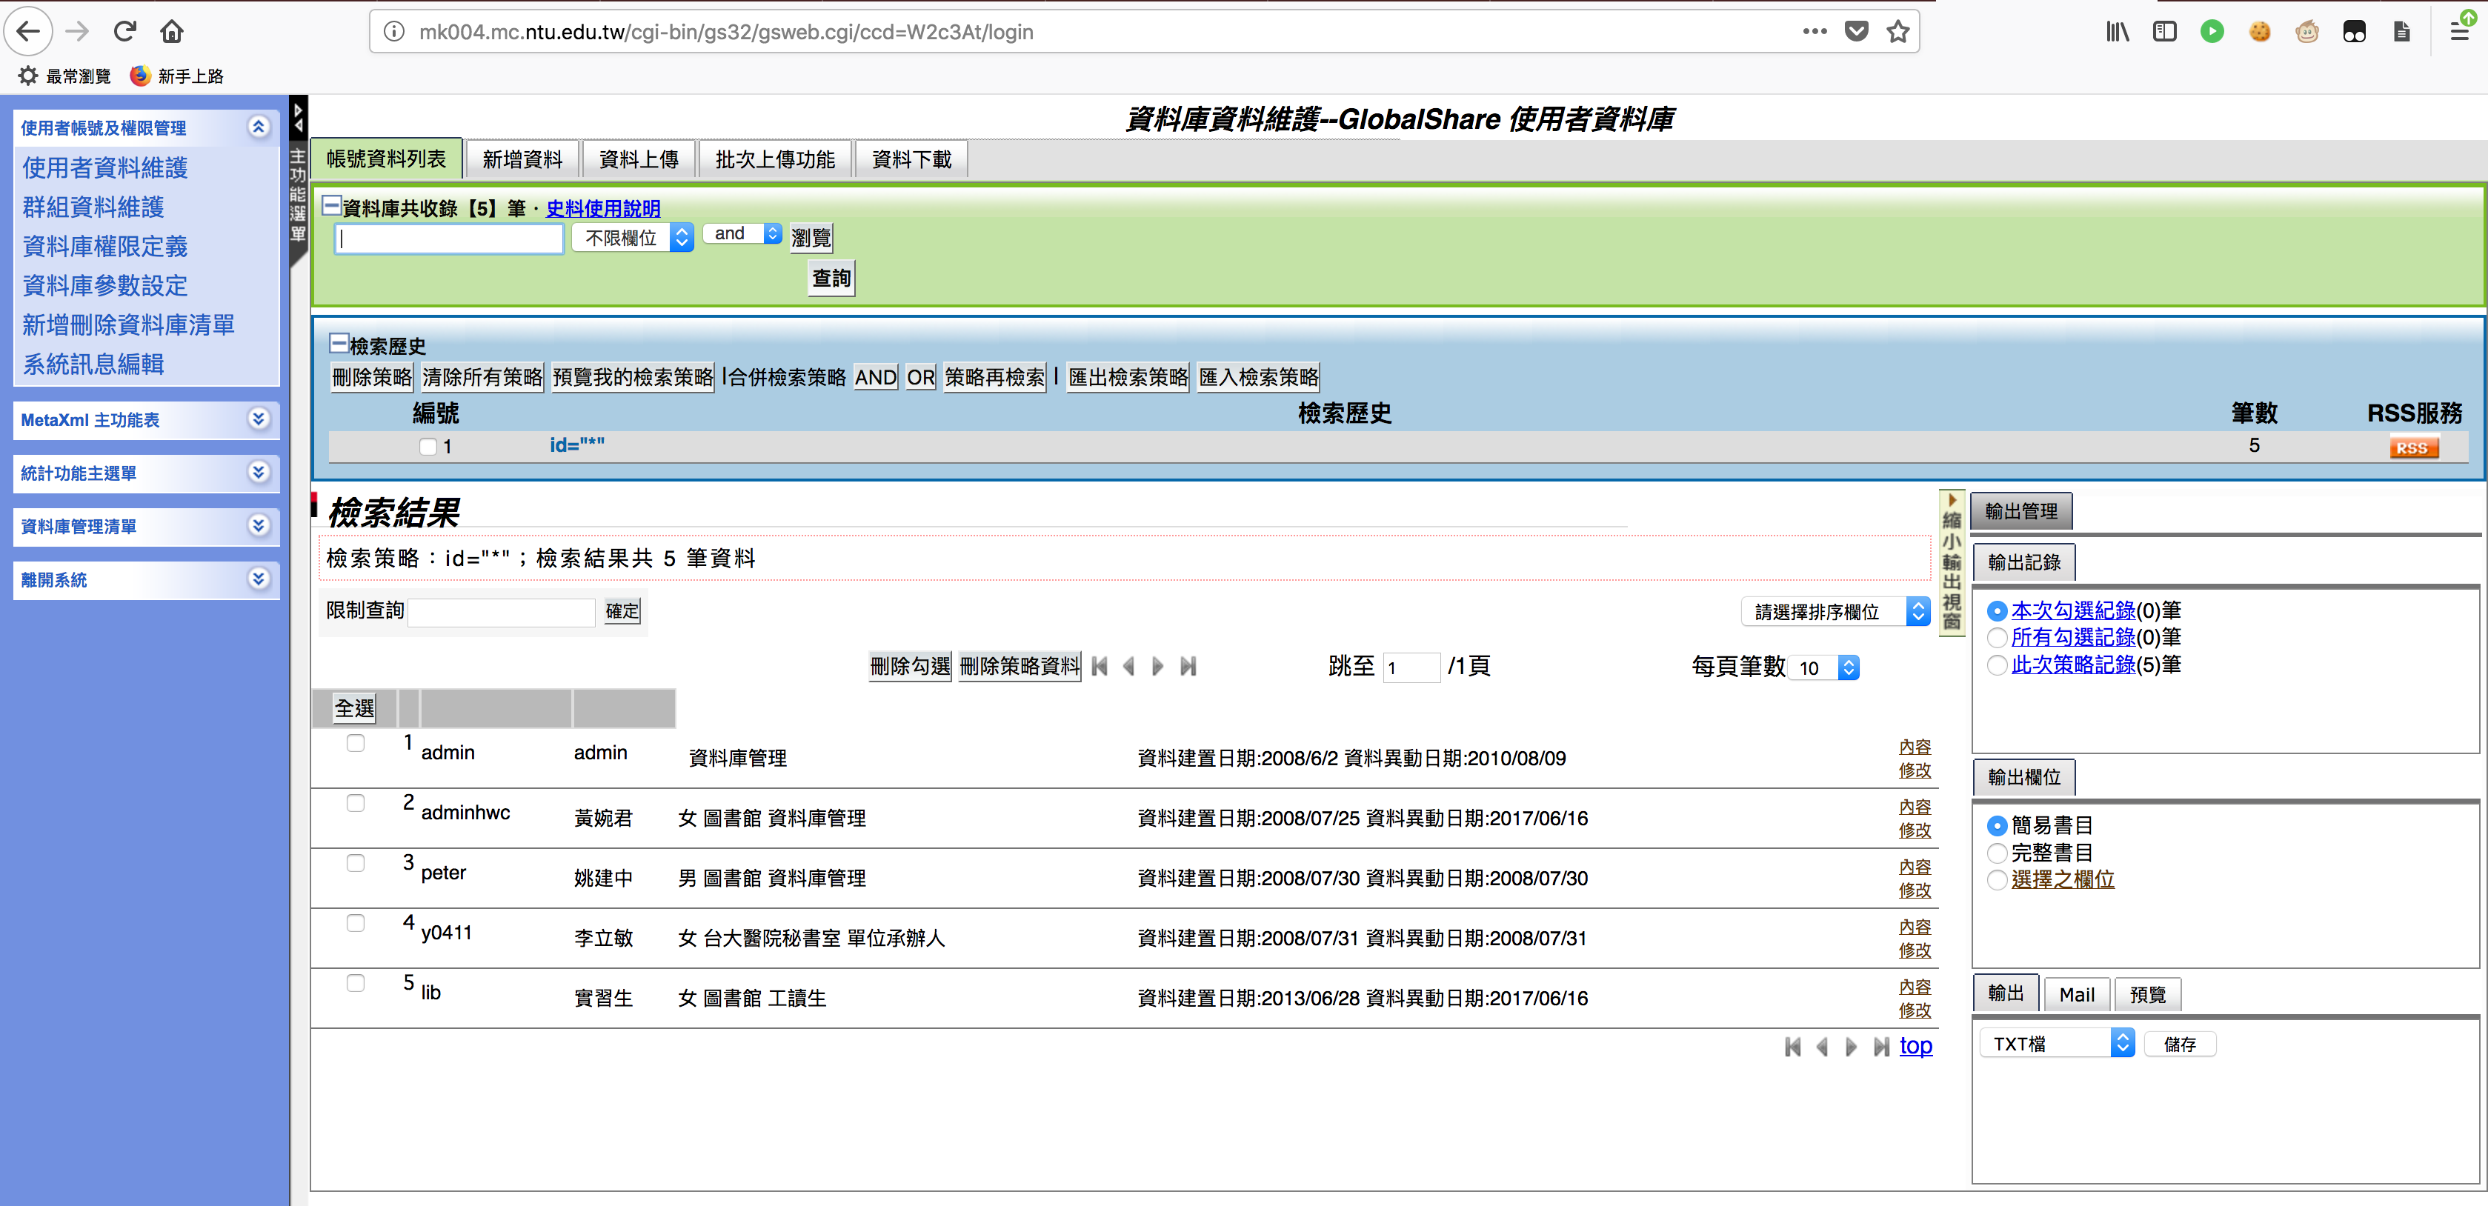2488x1206 pixels.
Task: Click the browser forward arrow
Action: tap(77, 31)
